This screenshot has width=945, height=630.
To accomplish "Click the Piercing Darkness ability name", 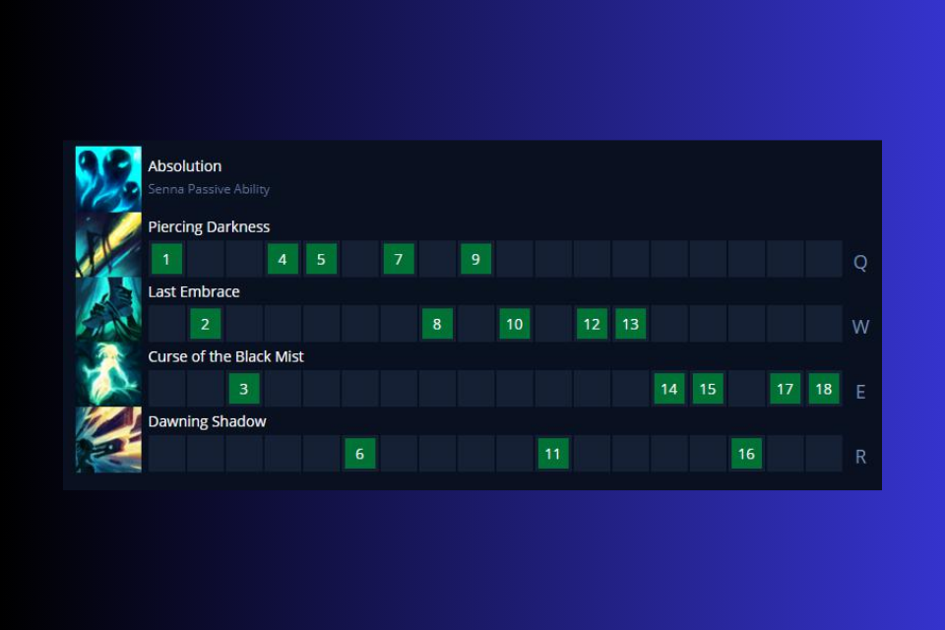I will pyautogui.click(x=209, y=226).
